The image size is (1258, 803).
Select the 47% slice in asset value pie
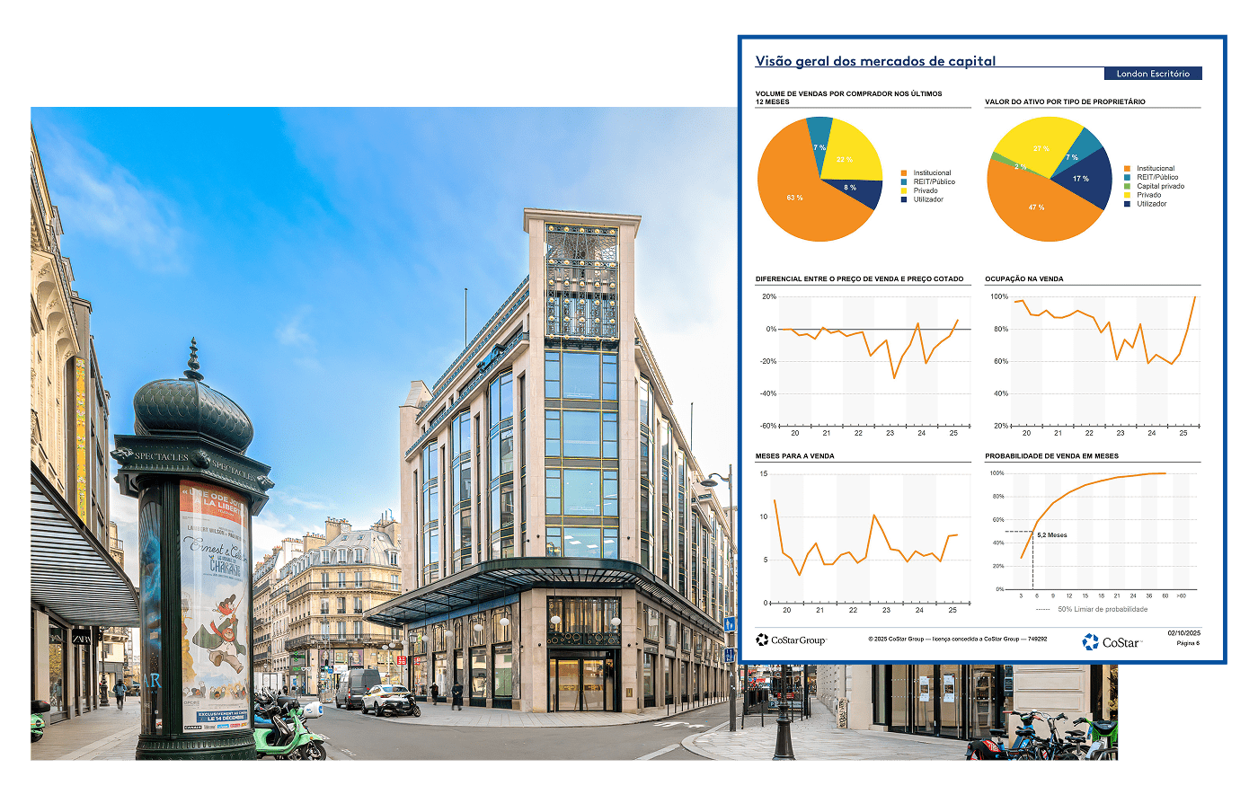point(1036,207)
